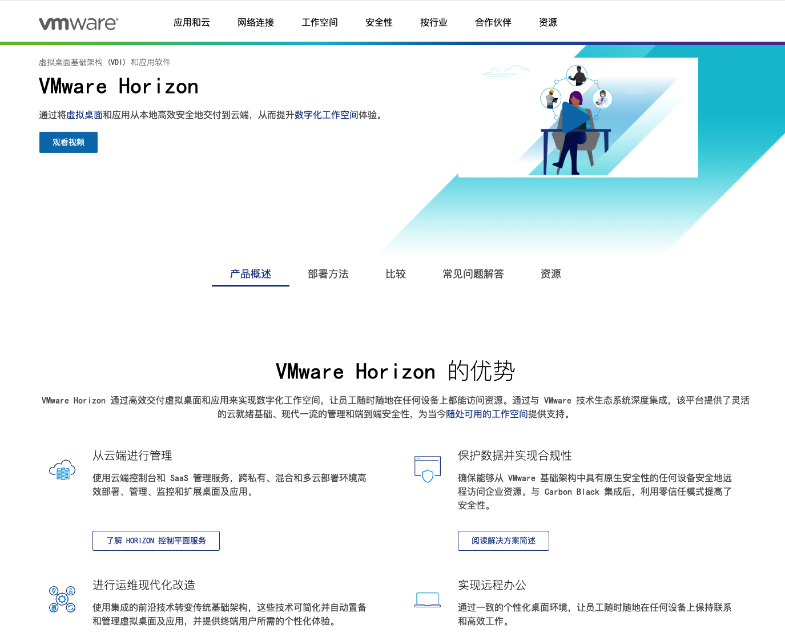The height and width of the screenshot is (637, 785).
Task: Click the VMware logo
Action: (79, 23)
